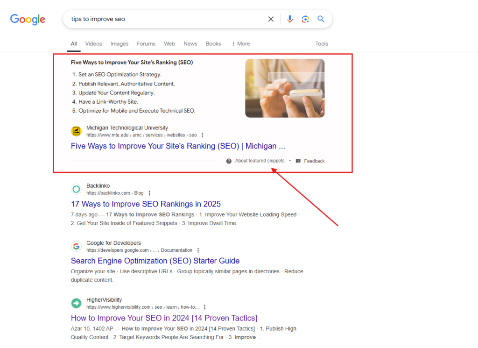Open '17 Ways to Improve SEO Rankings in 2025'

146,204
